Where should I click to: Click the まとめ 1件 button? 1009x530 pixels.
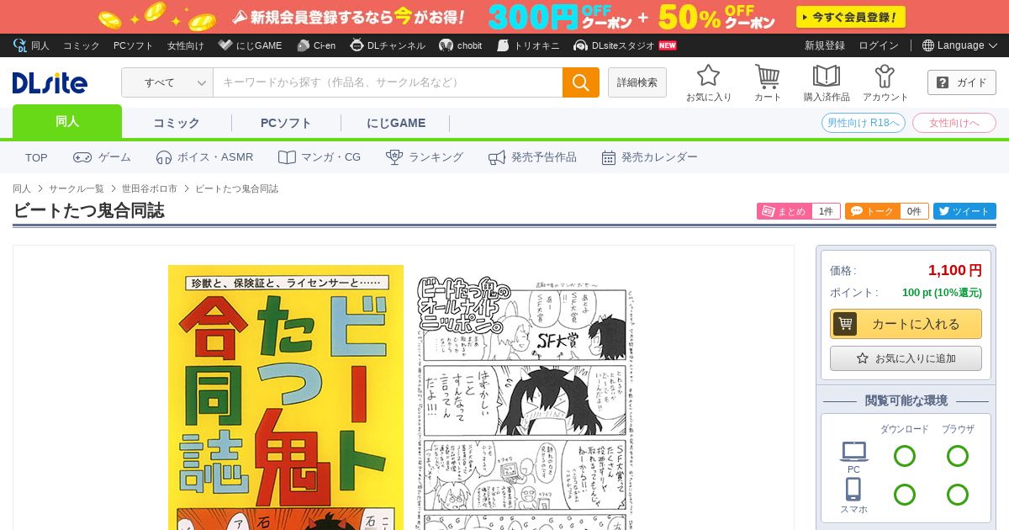click(799, 211)
